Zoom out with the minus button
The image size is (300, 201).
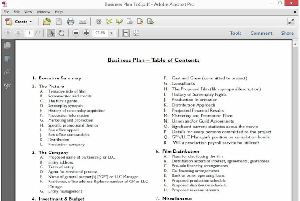[76, 33]
